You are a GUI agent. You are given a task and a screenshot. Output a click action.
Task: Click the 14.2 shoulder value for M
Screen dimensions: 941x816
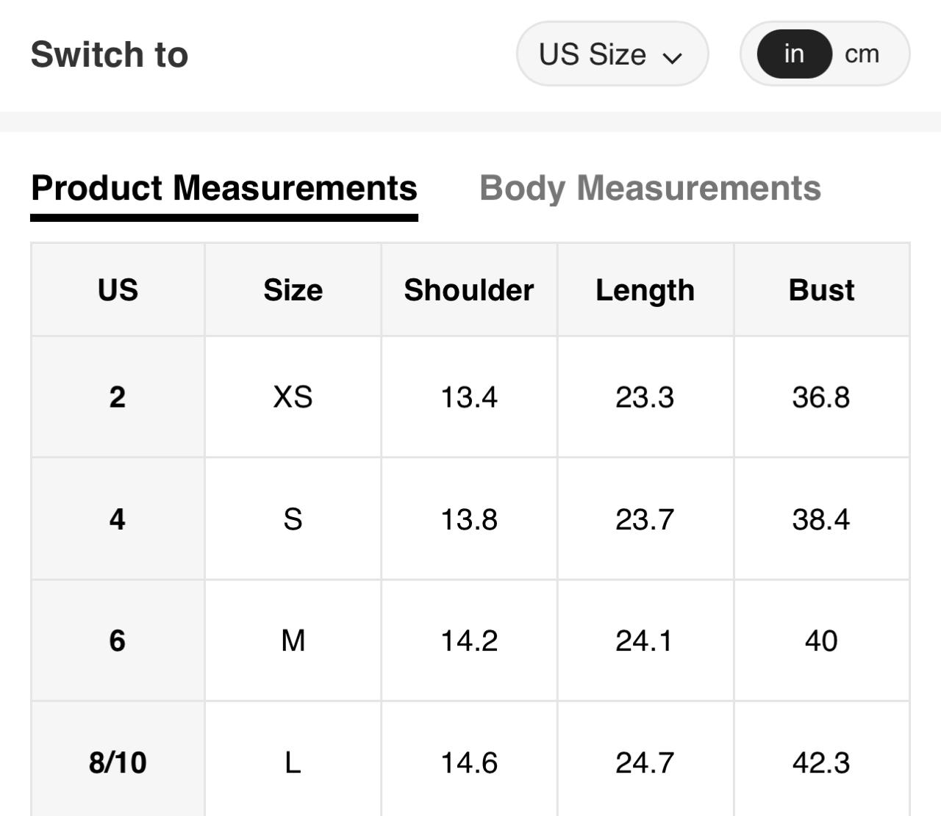469,640
